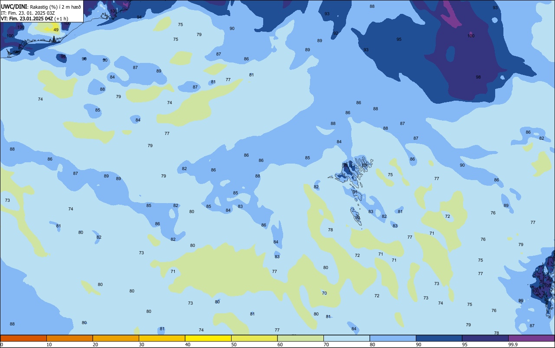555x348 pixels.
Task: Pick the 60–70 light green legend swatch
Action: click(x=300, y=338)
